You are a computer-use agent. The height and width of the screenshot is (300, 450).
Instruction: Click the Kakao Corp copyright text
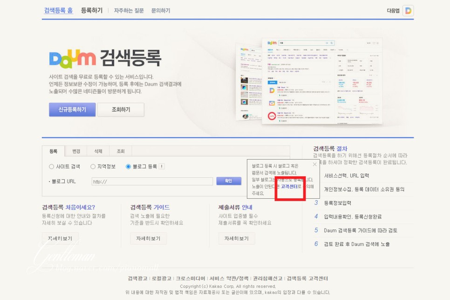[228, 286]
